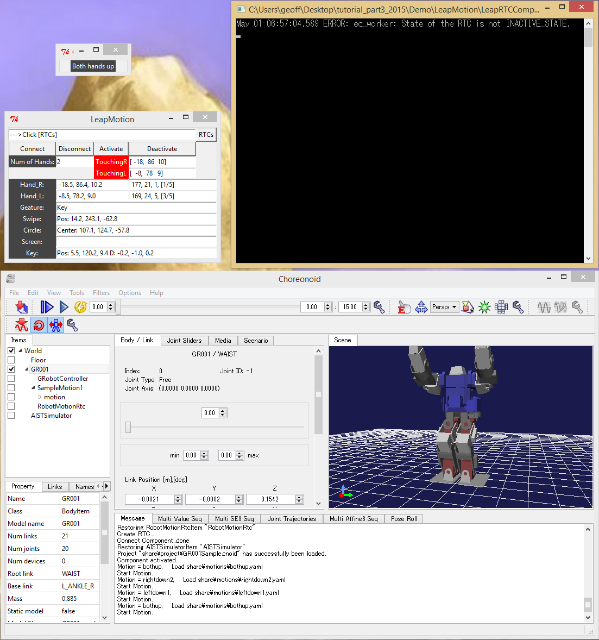Viewport: 599px width, 640px height.
Task: Click the yellow refresh-time icon in toolbar
Action: pyautogui.click(x=80, y=307)
